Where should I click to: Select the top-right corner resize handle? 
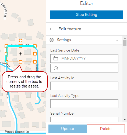point(35,46)
